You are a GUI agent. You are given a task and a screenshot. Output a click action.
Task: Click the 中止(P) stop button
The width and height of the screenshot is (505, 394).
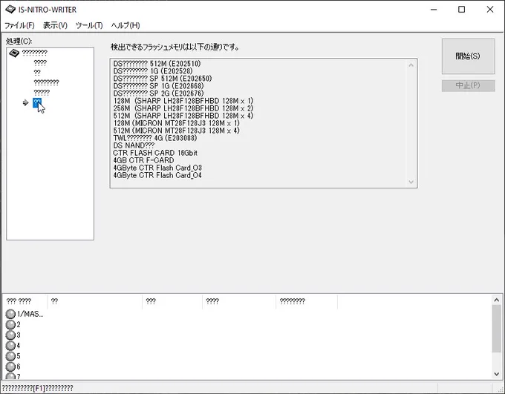[x=468, y=85]
